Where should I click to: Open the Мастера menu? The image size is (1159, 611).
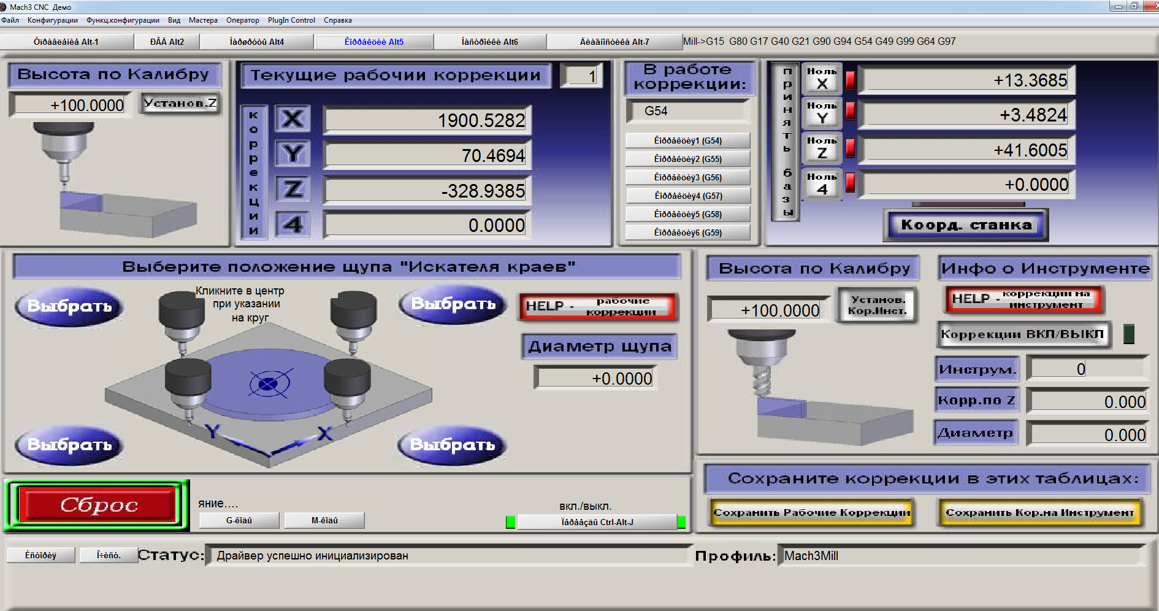[x=203, y=20]
